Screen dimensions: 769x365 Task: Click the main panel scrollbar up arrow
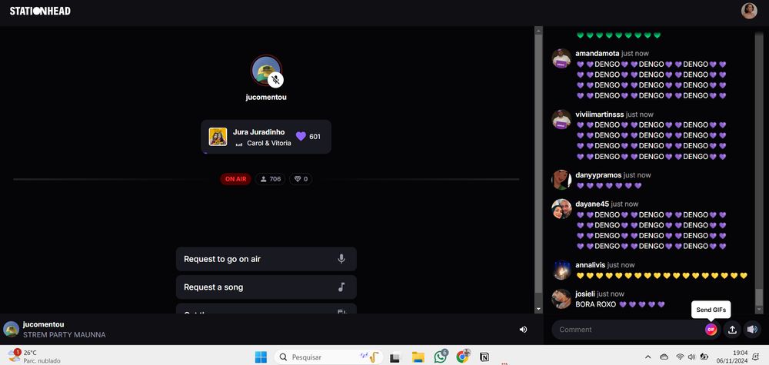(538, 31)
